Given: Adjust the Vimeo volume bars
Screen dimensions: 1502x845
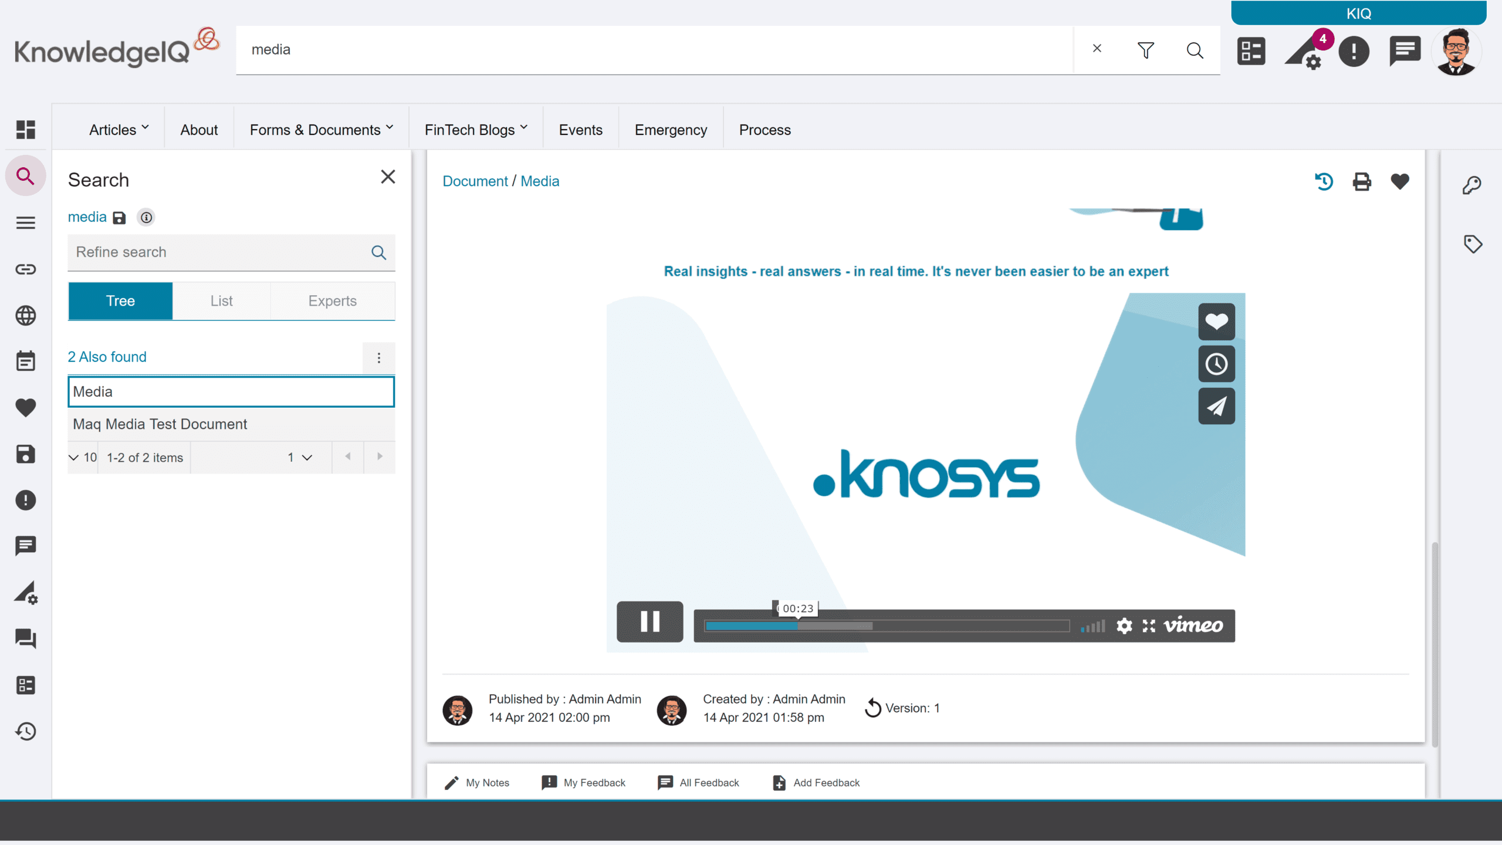Looking at the screenshot, I should point(1092,626).
